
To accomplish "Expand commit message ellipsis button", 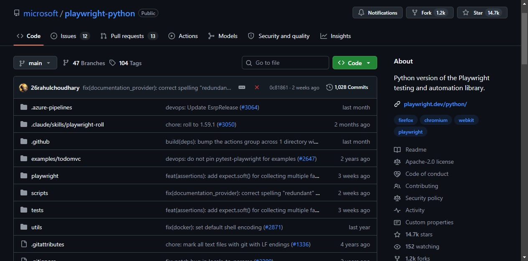I will click(242, 87).
